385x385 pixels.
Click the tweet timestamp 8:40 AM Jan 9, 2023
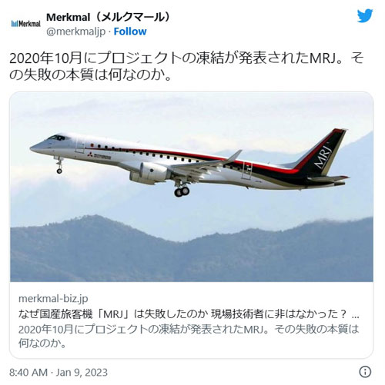[x=59, y=372]
